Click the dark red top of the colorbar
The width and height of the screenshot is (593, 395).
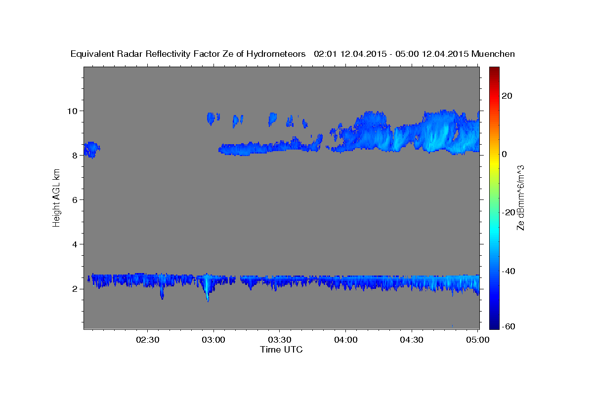[x=494, y=71]
